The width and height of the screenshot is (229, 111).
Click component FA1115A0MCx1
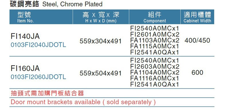tap(155, 46)
